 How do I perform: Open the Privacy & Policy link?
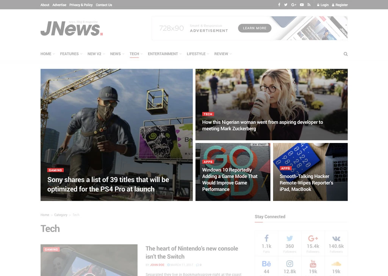(81, 5)
